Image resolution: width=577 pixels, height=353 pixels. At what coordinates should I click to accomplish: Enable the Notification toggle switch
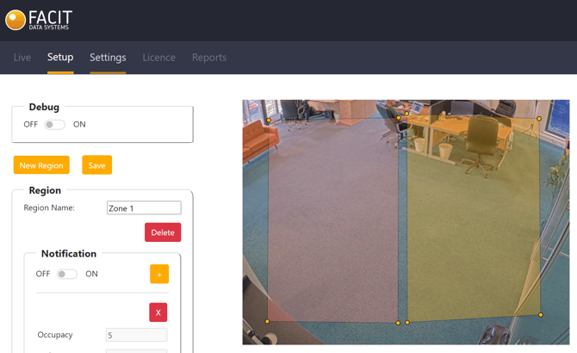(66, 275)
